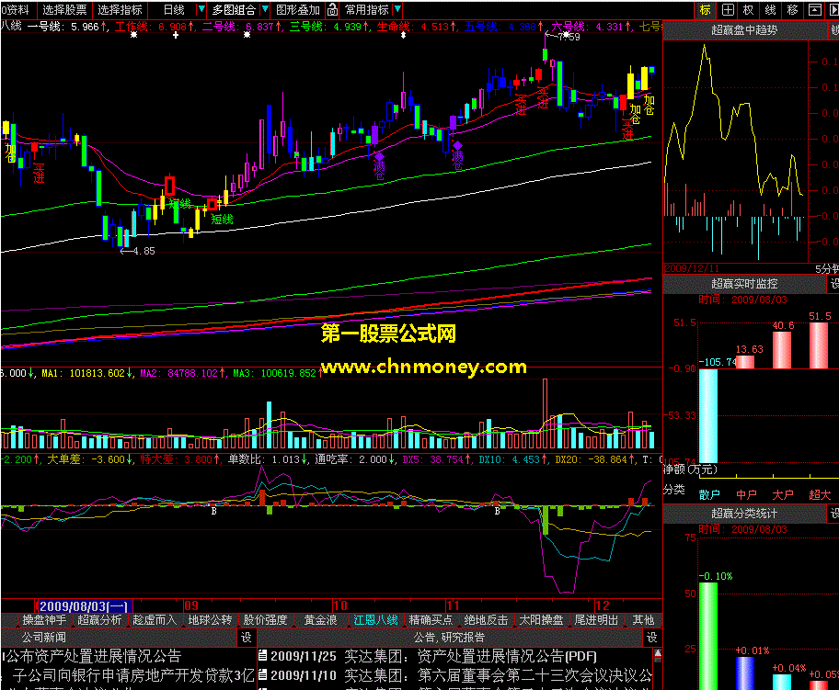The image size is (839, 690).
Task: Select the 日线 period button
Action: (x=173, y=9)
